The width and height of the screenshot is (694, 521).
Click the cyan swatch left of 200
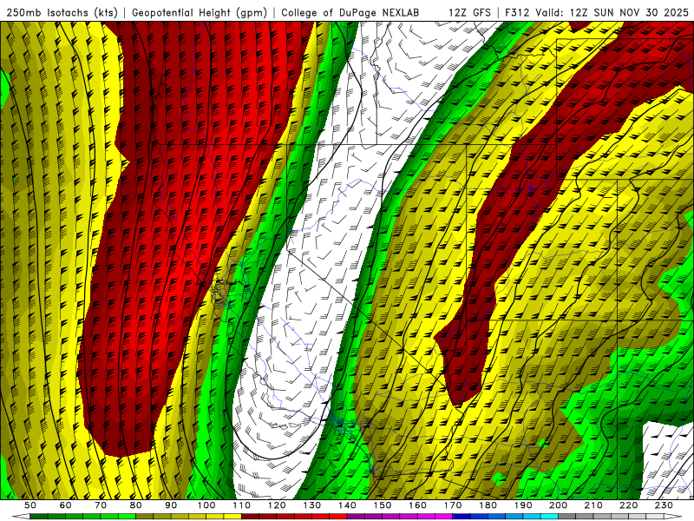tap(549, 517)
